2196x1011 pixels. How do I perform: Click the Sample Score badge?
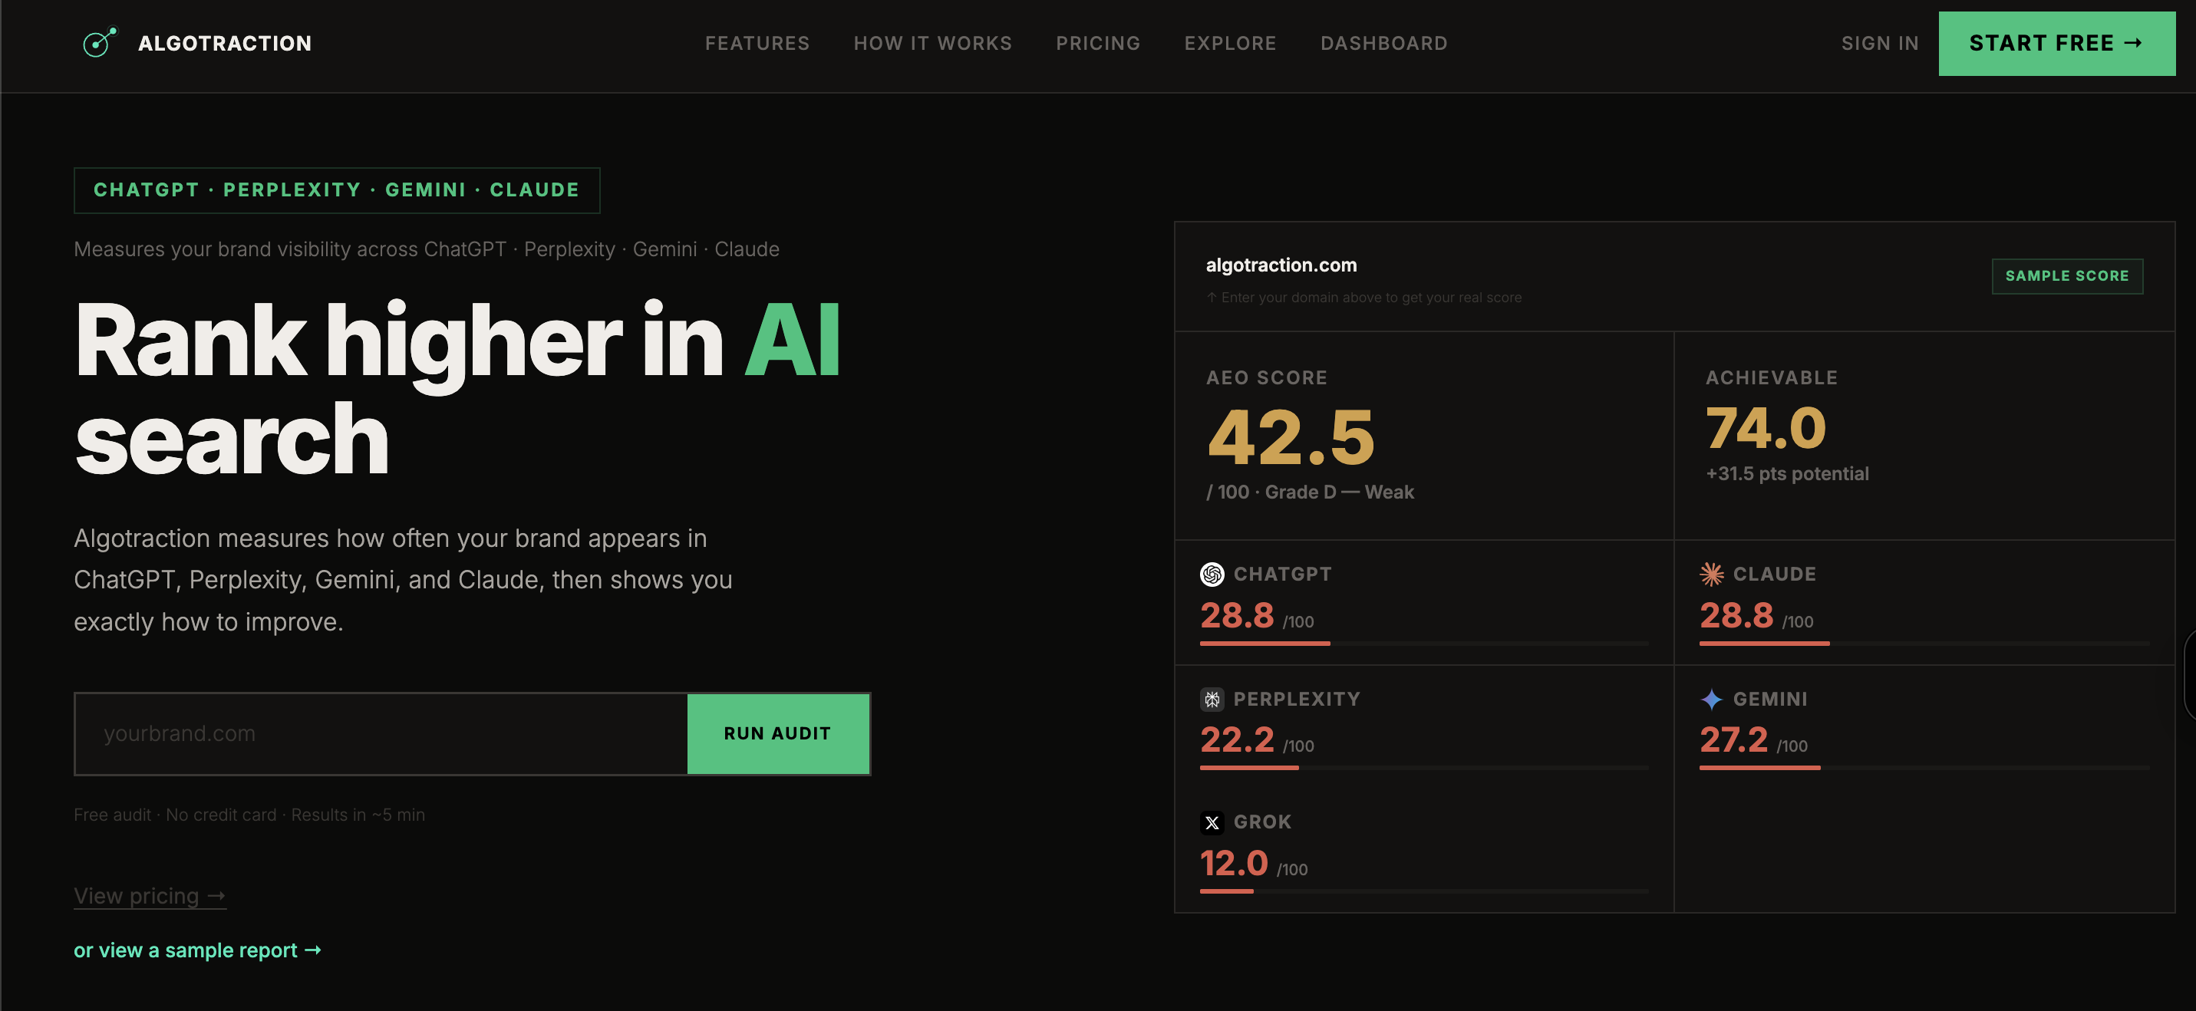coord(2066,275)
